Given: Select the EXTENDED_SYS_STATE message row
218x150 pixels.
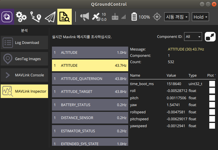Looking at the screenshot, I should coord(90,142).
